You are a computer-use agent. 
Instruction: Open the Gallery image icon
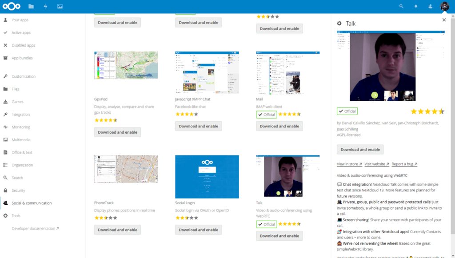point(60,6)
